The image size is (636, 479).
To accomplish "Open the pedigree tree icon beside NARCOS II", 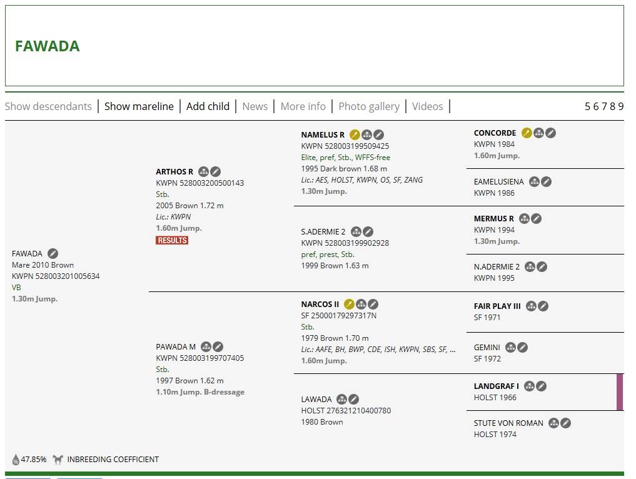I will (x=361, y=304).
